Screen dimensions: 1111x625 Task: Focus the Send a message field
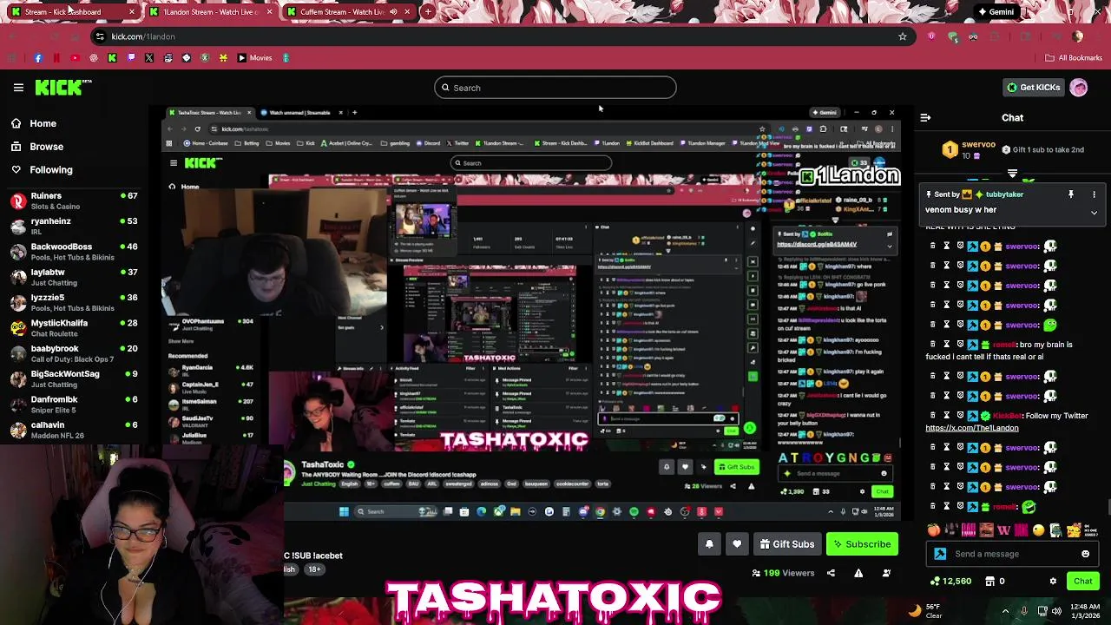(x=1012, y=554)
